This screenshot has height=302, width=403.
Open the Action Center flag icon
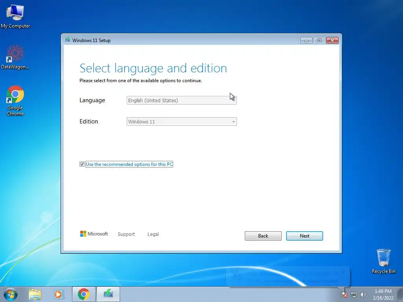344,295
